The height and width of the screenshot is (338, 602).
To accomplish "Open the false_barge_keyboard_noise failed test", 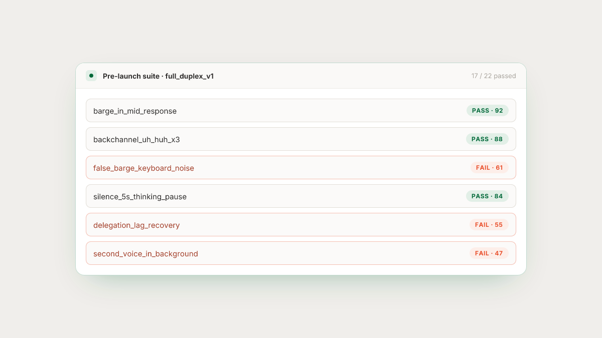I will tap(301, 168).
